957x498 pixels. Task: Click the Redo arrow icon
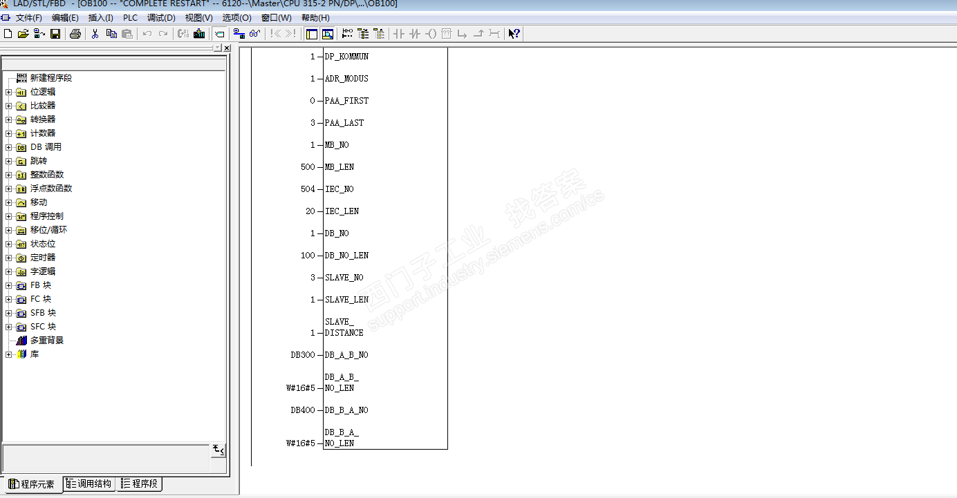tap(163, 33)
